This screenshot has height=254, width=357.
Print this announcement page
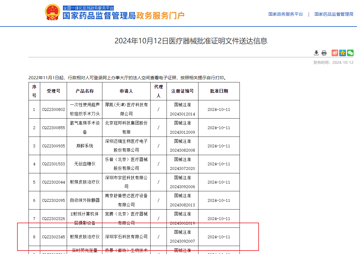(324, 53)
